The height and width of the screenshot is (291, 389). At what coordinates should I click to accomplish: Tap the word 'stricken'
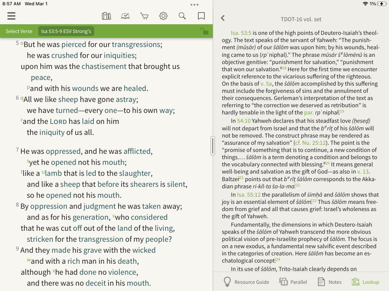click(40, 239)
